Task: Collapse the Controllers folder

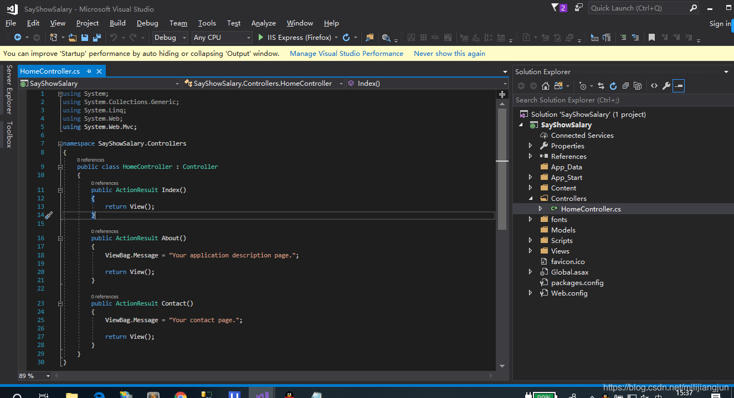Action: (x=530, y=199)
